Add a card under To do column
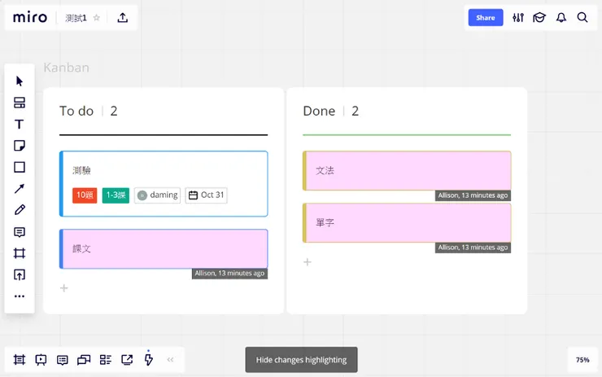This screenshot has height=377, width=602. click(x=64, y=287)
